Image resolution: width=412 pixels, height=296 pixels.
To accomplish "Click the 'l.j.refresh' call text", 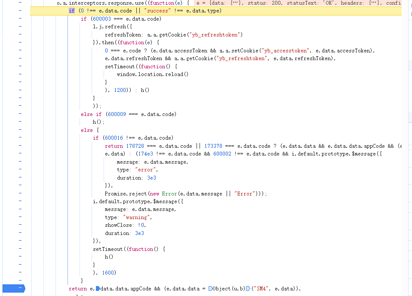I will click(110, 27).
